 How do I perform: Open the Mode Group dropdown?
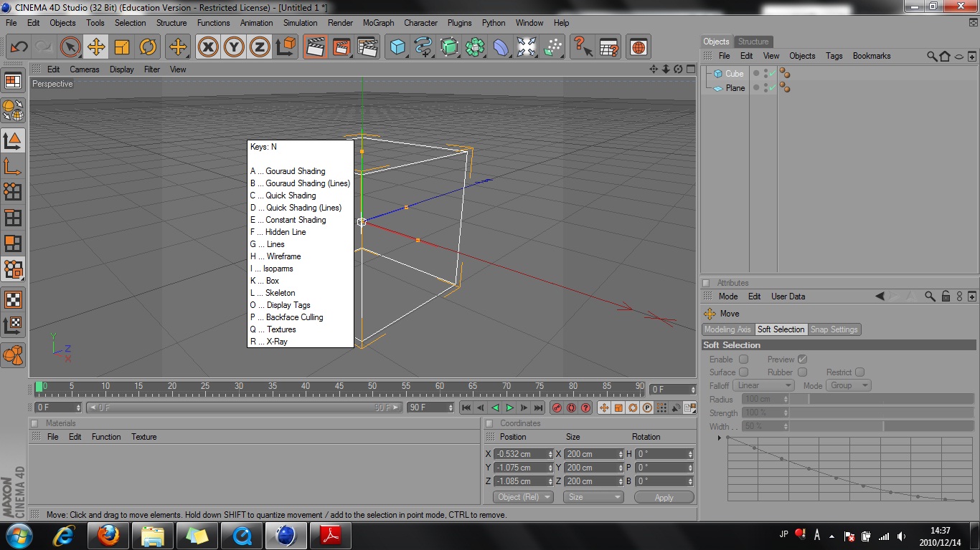(x=849, y=385)
